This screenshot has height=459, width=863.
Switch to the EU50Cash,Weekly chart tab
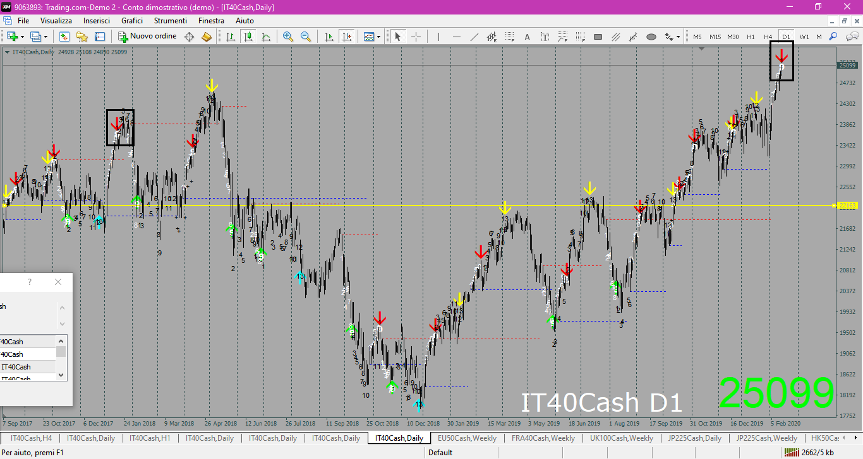pos(467,438)
